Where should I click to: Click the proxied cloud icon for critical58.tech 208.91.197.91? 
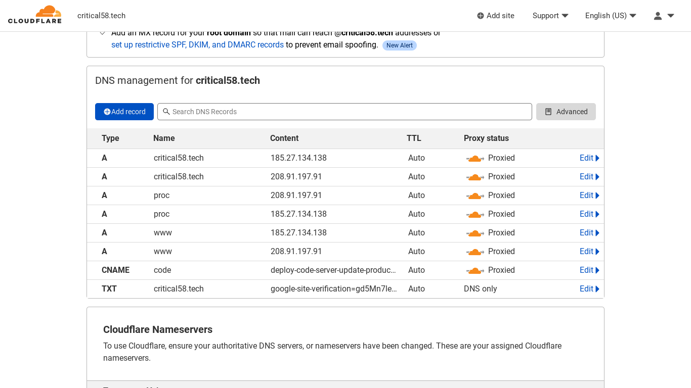475,177
